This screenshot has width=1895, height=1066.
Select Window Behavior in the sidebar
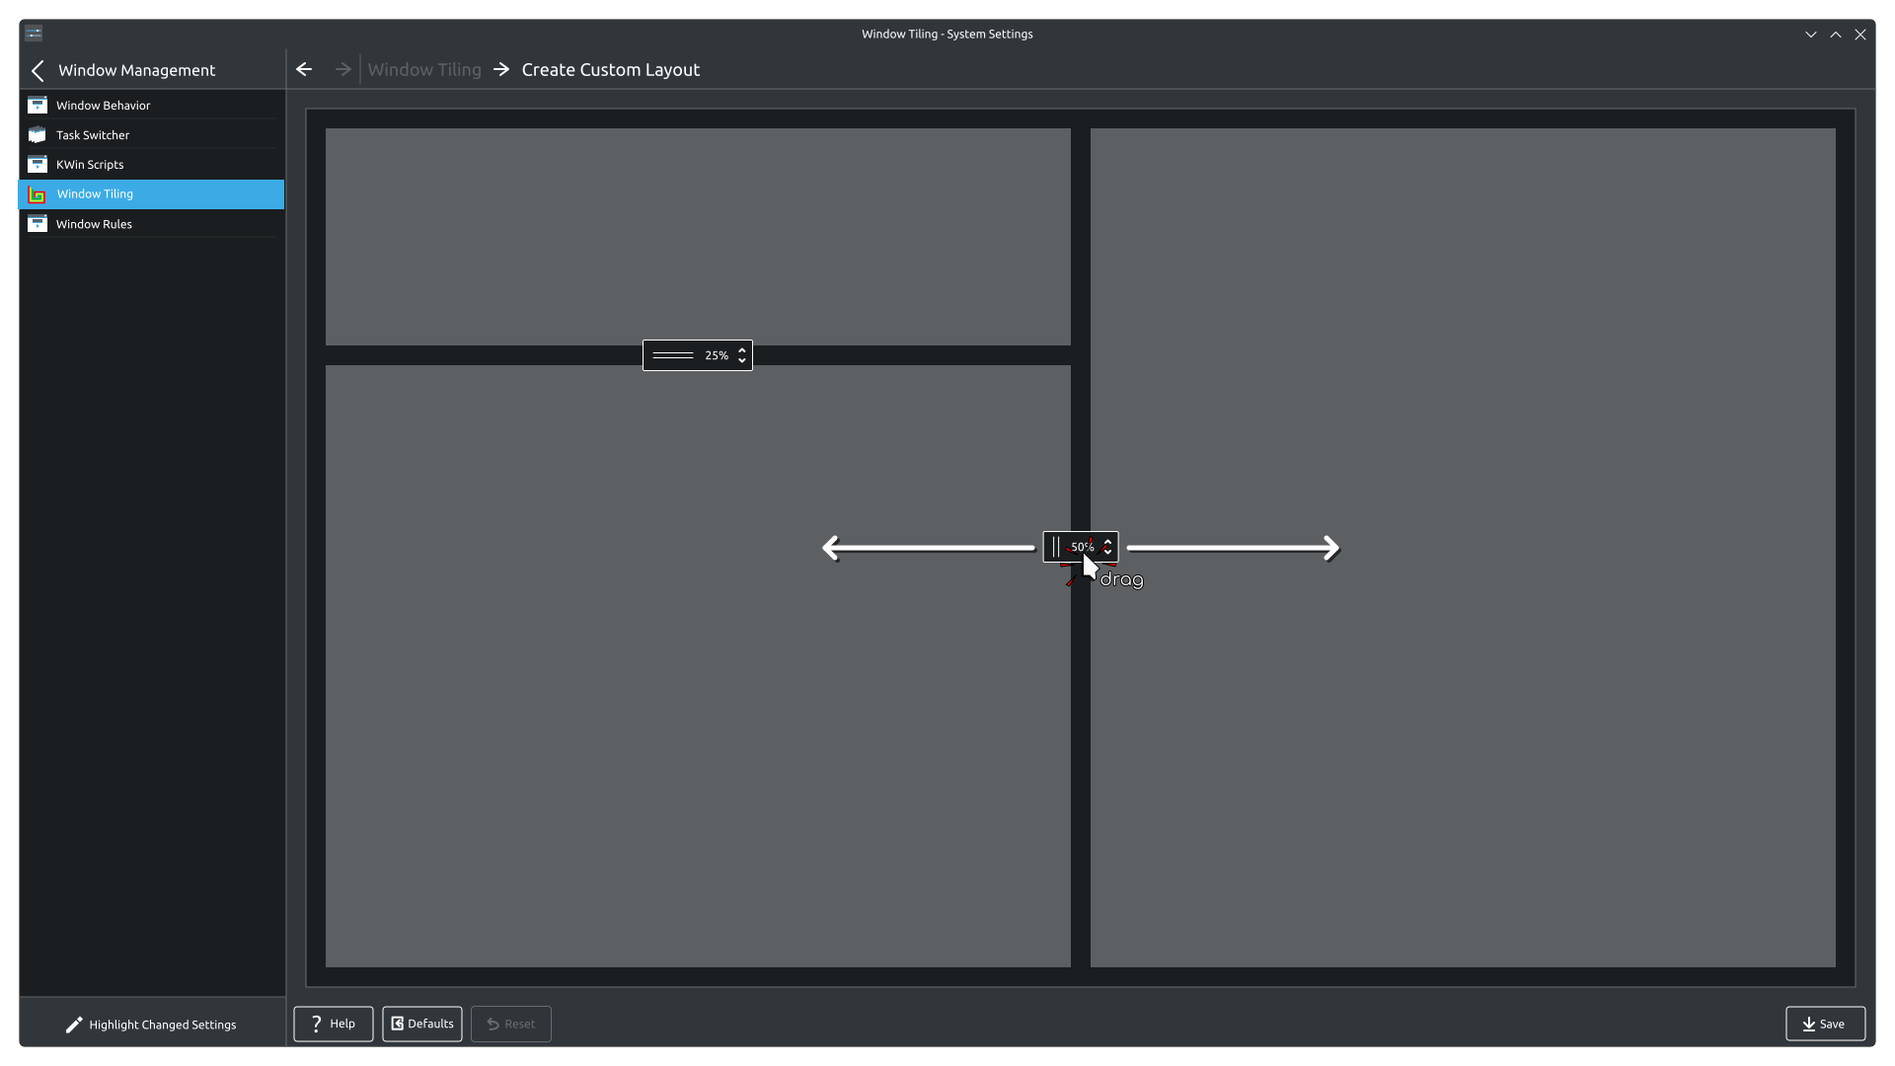point(104,106)
